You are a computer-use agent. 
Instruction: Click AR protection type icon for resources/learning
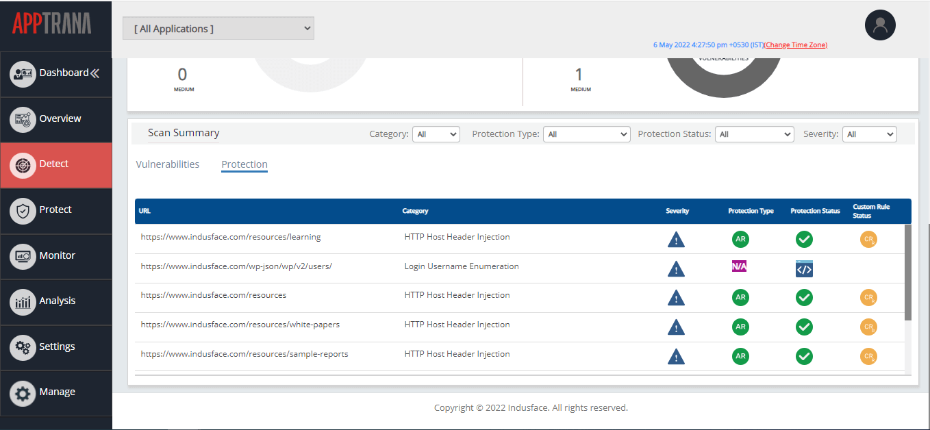click(740, 239)
